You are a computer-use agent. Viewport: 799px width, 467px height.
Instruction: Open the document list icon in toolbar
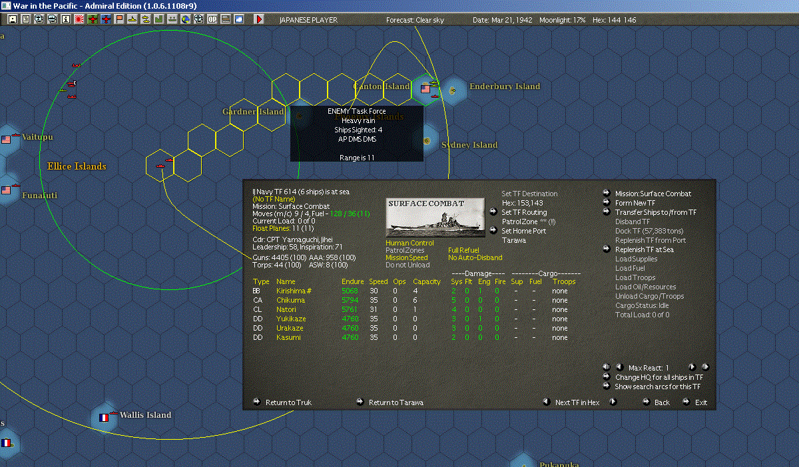coord(26,19)
